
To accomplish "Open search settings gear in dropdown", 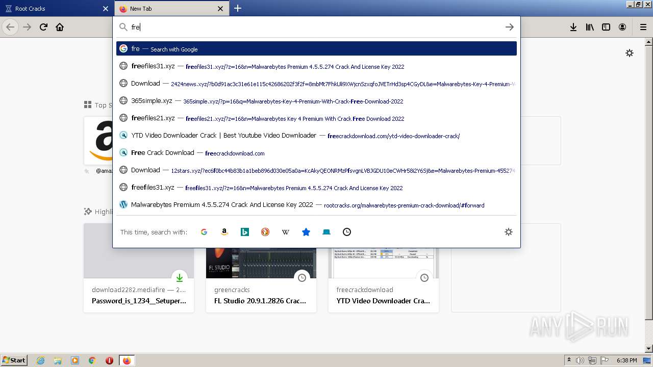I will point(508,232).
